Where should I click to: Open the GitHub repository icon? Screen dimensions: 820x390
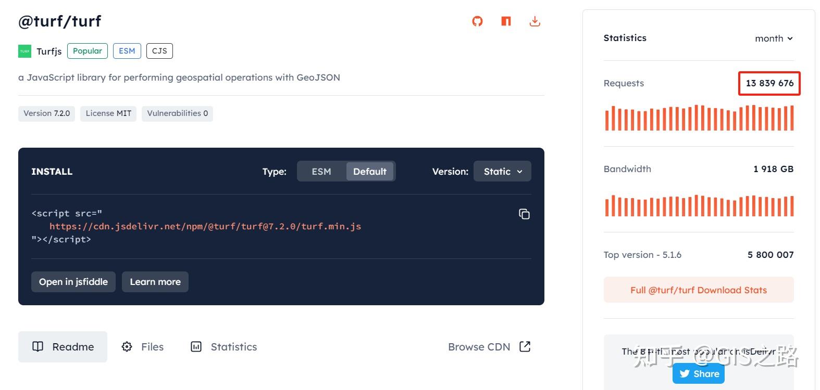(477, 21)
